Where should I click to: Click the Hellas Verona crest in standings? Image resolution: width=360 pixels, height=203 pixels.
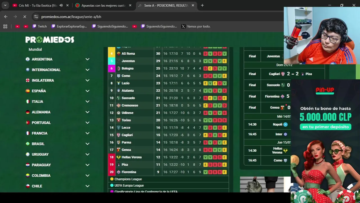point(119,157)
